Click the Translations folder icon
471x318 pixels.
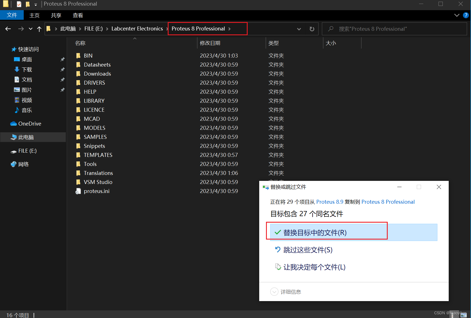(x=78, y=173)
